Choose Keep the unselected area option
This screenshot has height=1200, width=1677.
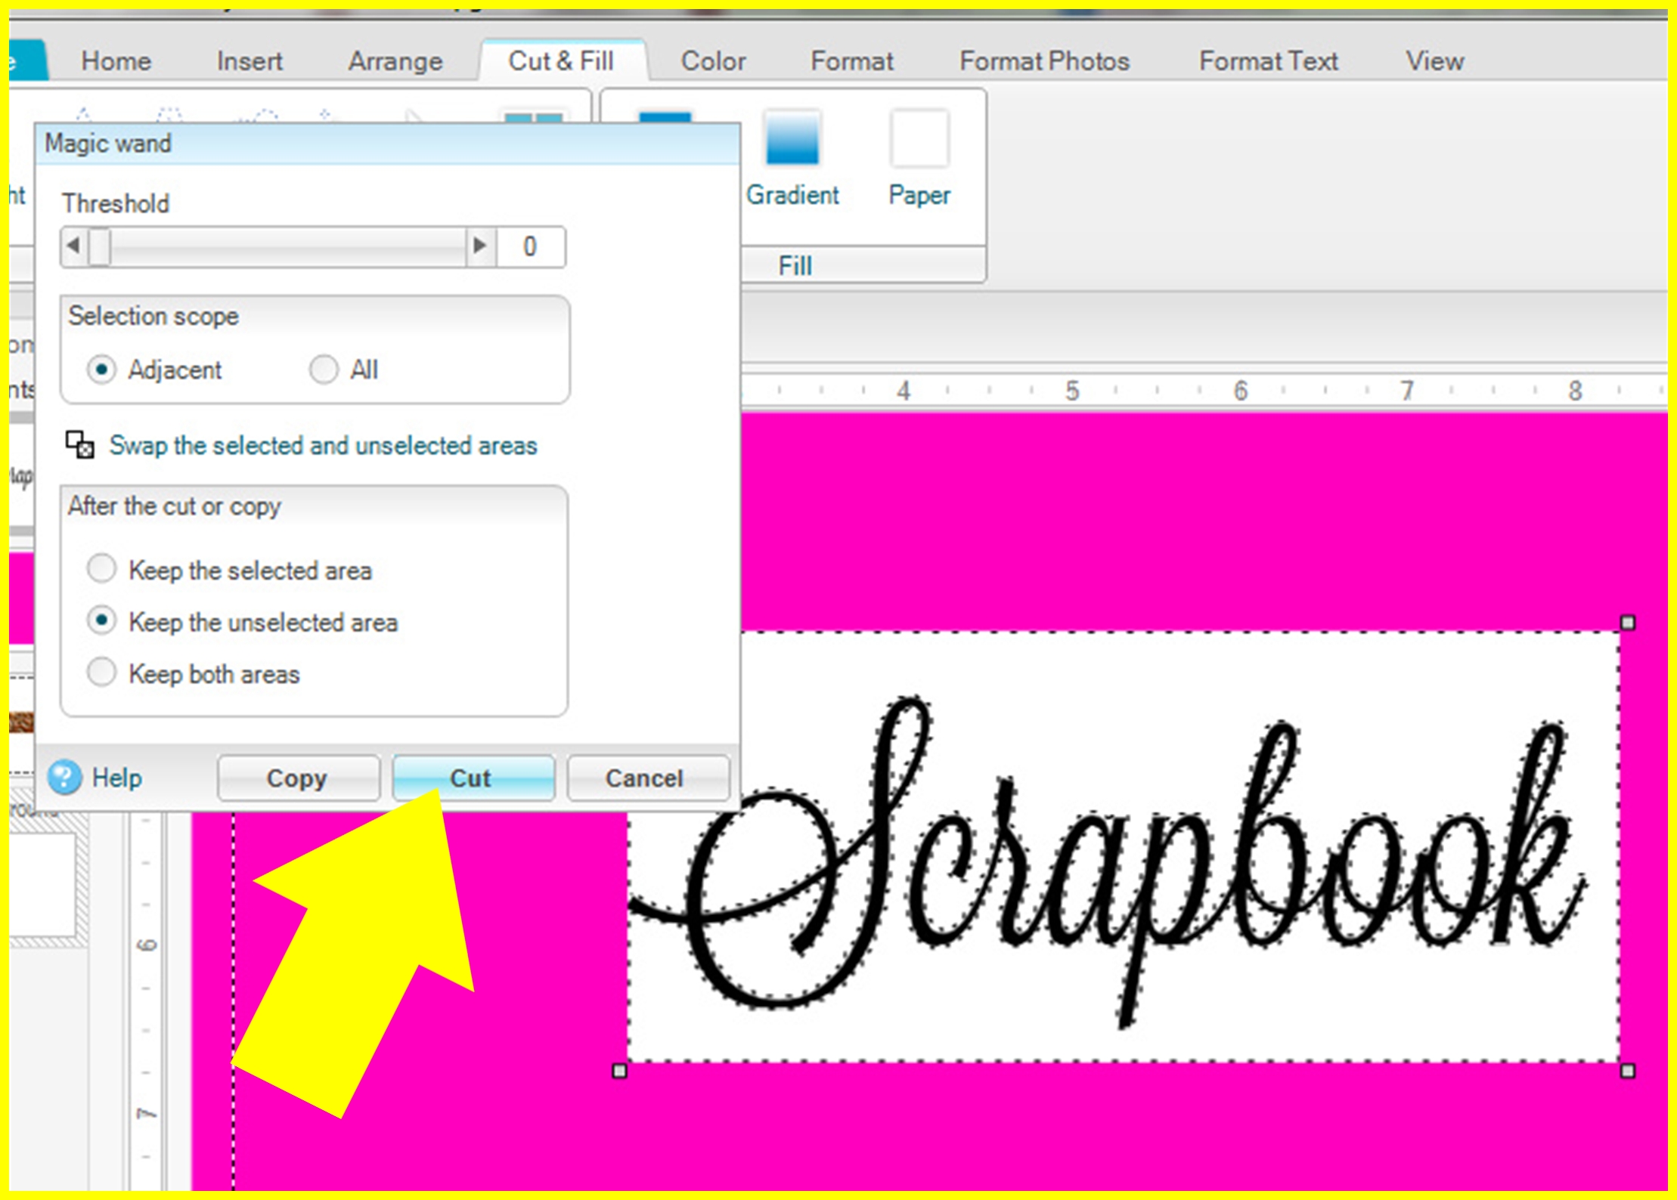tap(101, 621)
